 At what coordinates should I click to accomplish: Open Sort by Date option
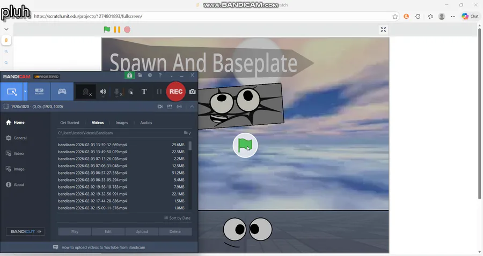point(178,218)
